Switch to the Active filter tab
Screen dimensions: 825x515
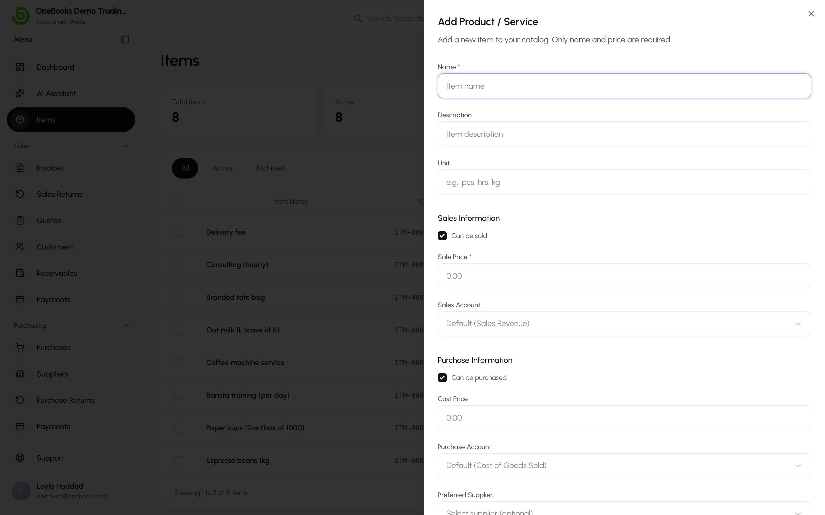point(222,168)
